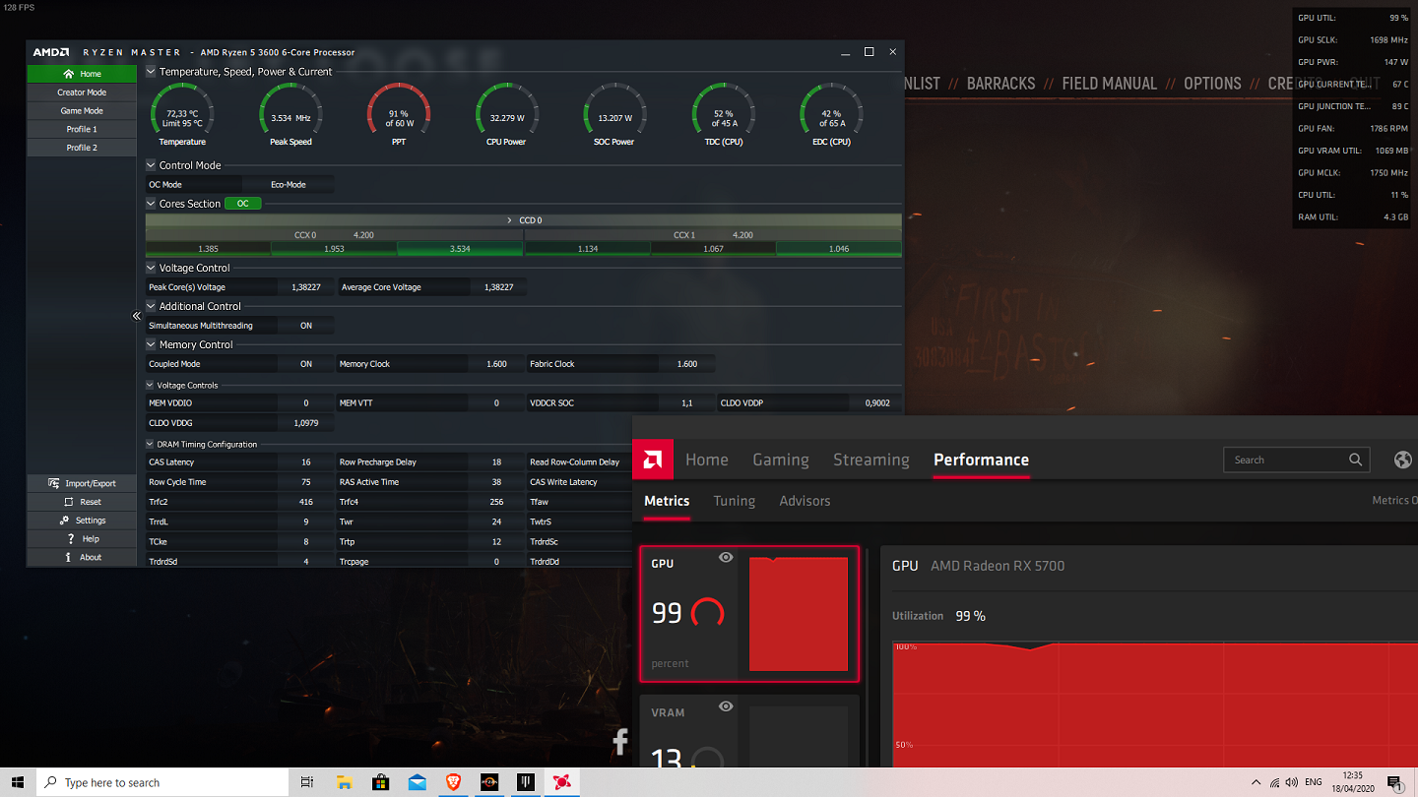This screenshot has width=1418, height=797.
Task: Switch to the Advisors sub-tab
Action: (805, 501)
